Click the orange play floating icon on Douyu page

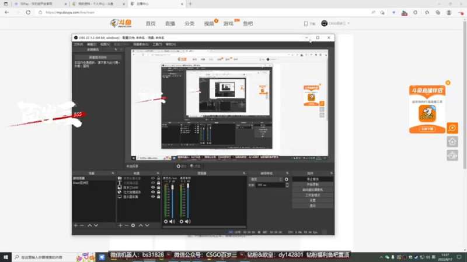[x=452, y=128]
